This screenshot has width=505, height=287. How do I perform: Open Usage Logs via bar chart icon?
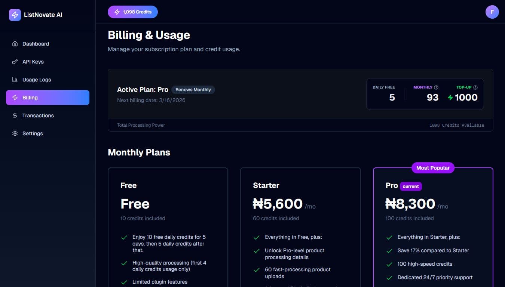[x=15, y=80]
